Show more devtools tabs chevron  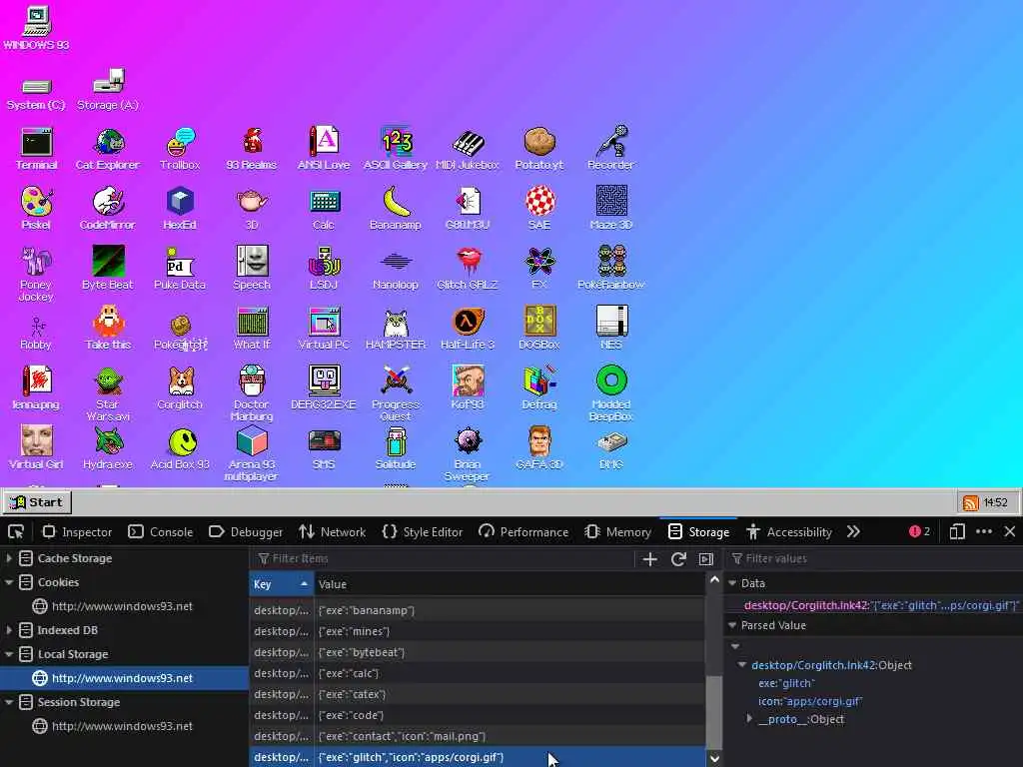tap(853, 532)
